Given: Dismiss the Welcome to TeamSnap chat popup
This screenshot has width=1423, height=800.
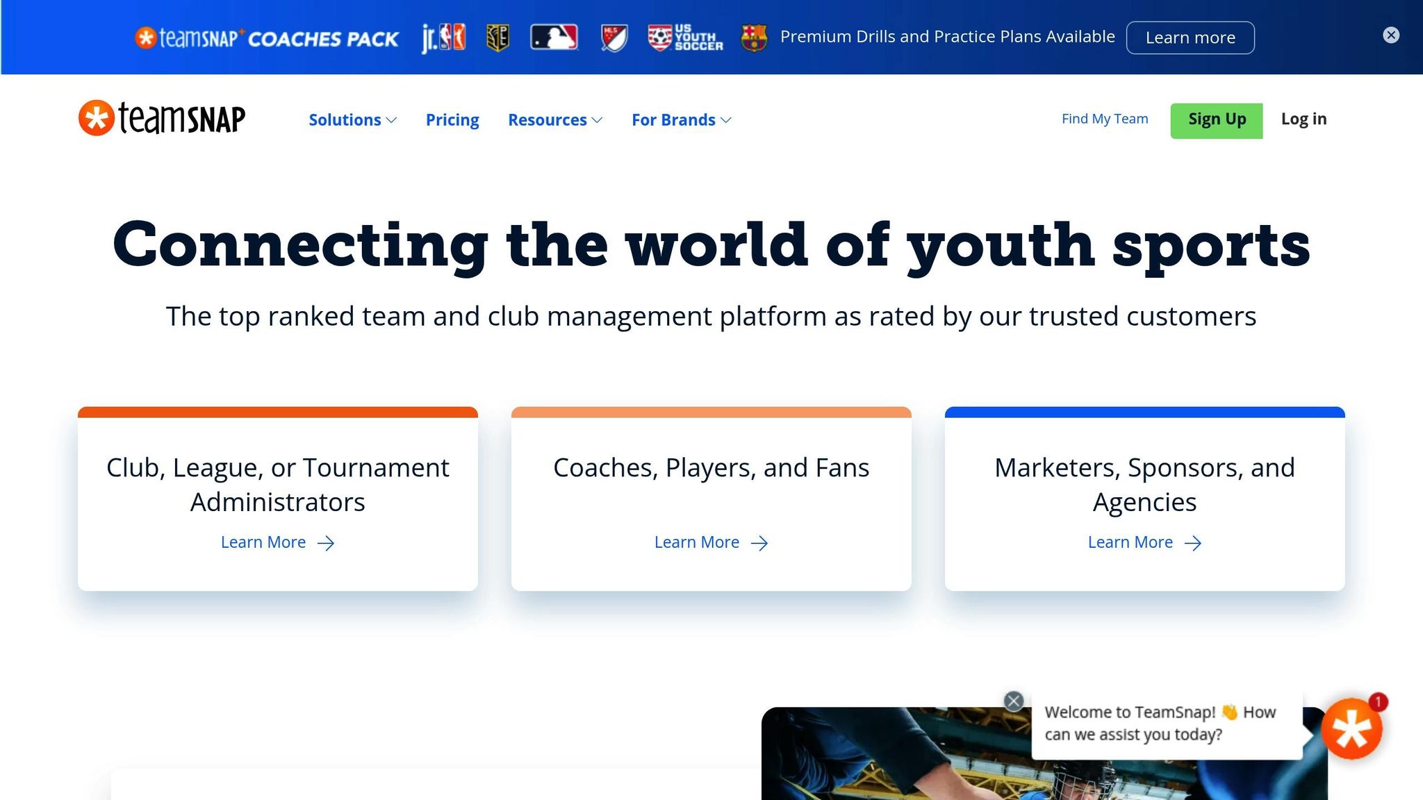Looking at the screenshot, I should [1014, 701].
